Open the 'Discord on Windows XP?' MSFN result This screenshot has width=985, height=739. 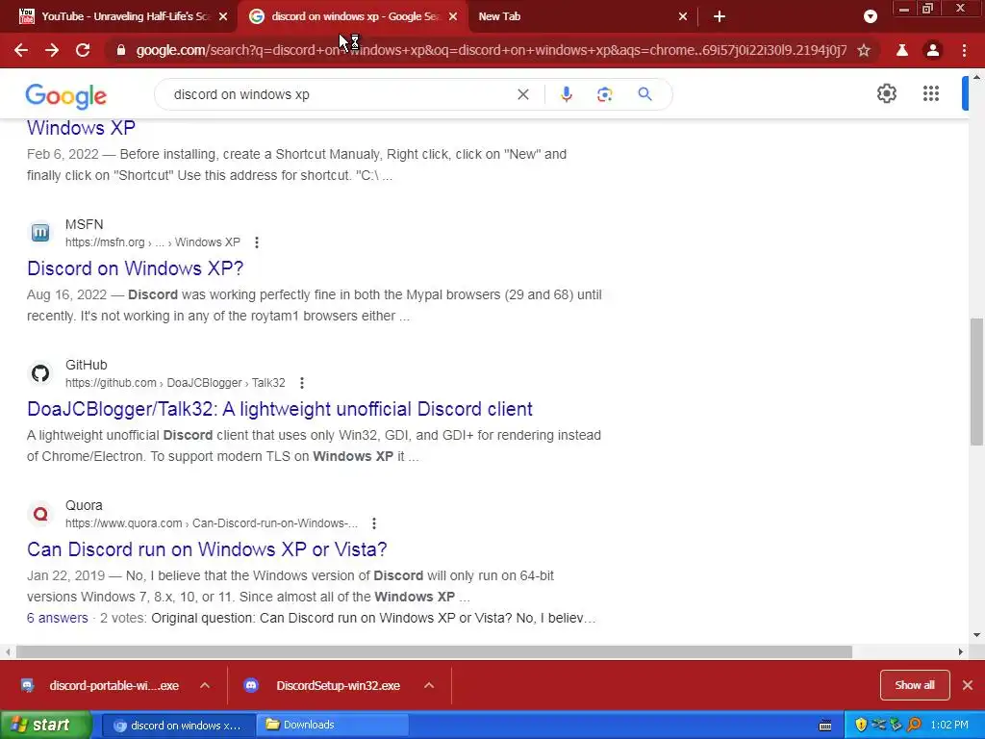135,268
